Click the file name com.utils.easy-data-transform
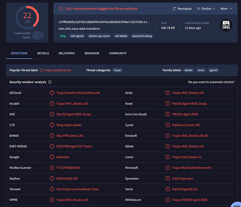This screenshot has height=207, width=241. point(79,29)
